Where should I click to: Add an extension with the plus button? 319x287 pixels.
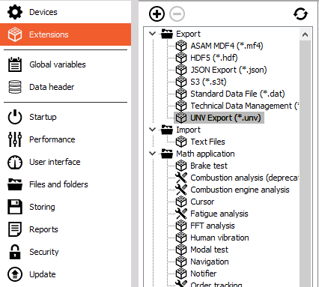[x=157, y=13]
